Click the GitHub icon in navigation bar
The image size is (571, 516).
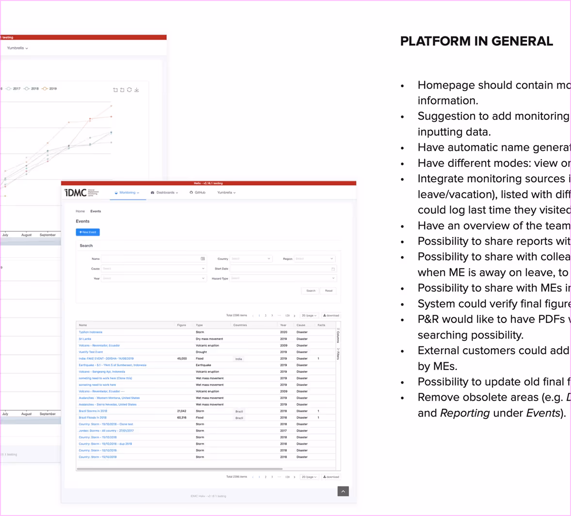191,193
